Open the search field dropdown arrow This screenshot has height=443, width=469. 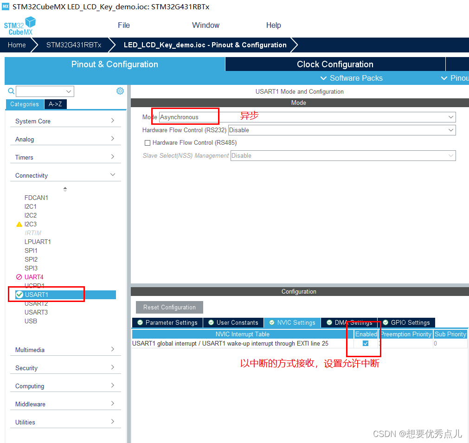(x=69, y=91)
